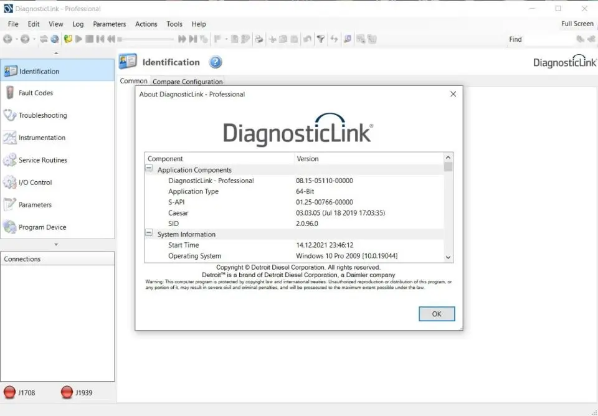Start log playback with the play button

point(78,39)
